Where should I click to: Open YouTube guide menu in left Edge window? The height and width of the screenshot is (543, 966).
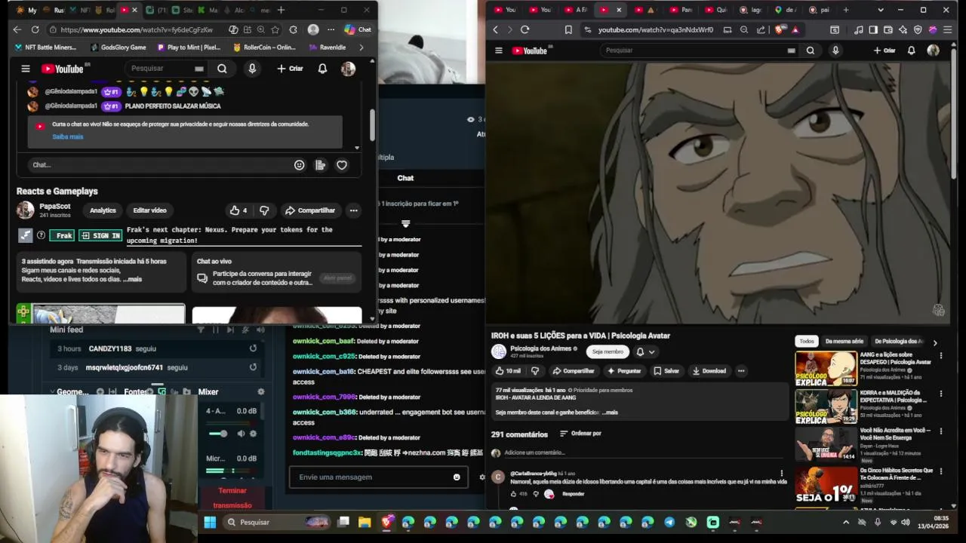[26, 69]
